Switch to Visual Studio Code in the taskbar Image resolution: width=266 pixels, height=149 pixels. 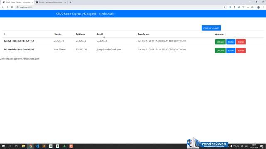37,146
